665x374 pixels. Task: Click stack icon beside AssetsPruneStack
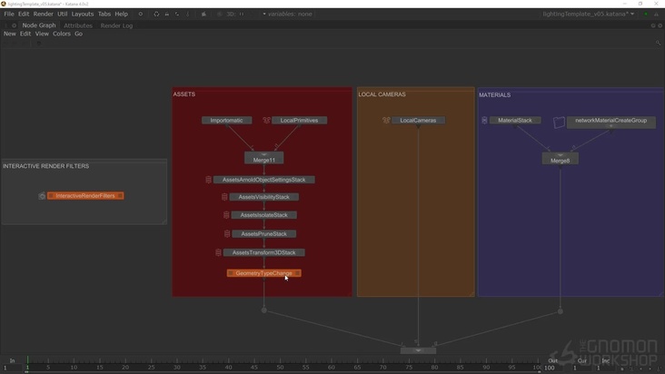click(x=227, y=234)
